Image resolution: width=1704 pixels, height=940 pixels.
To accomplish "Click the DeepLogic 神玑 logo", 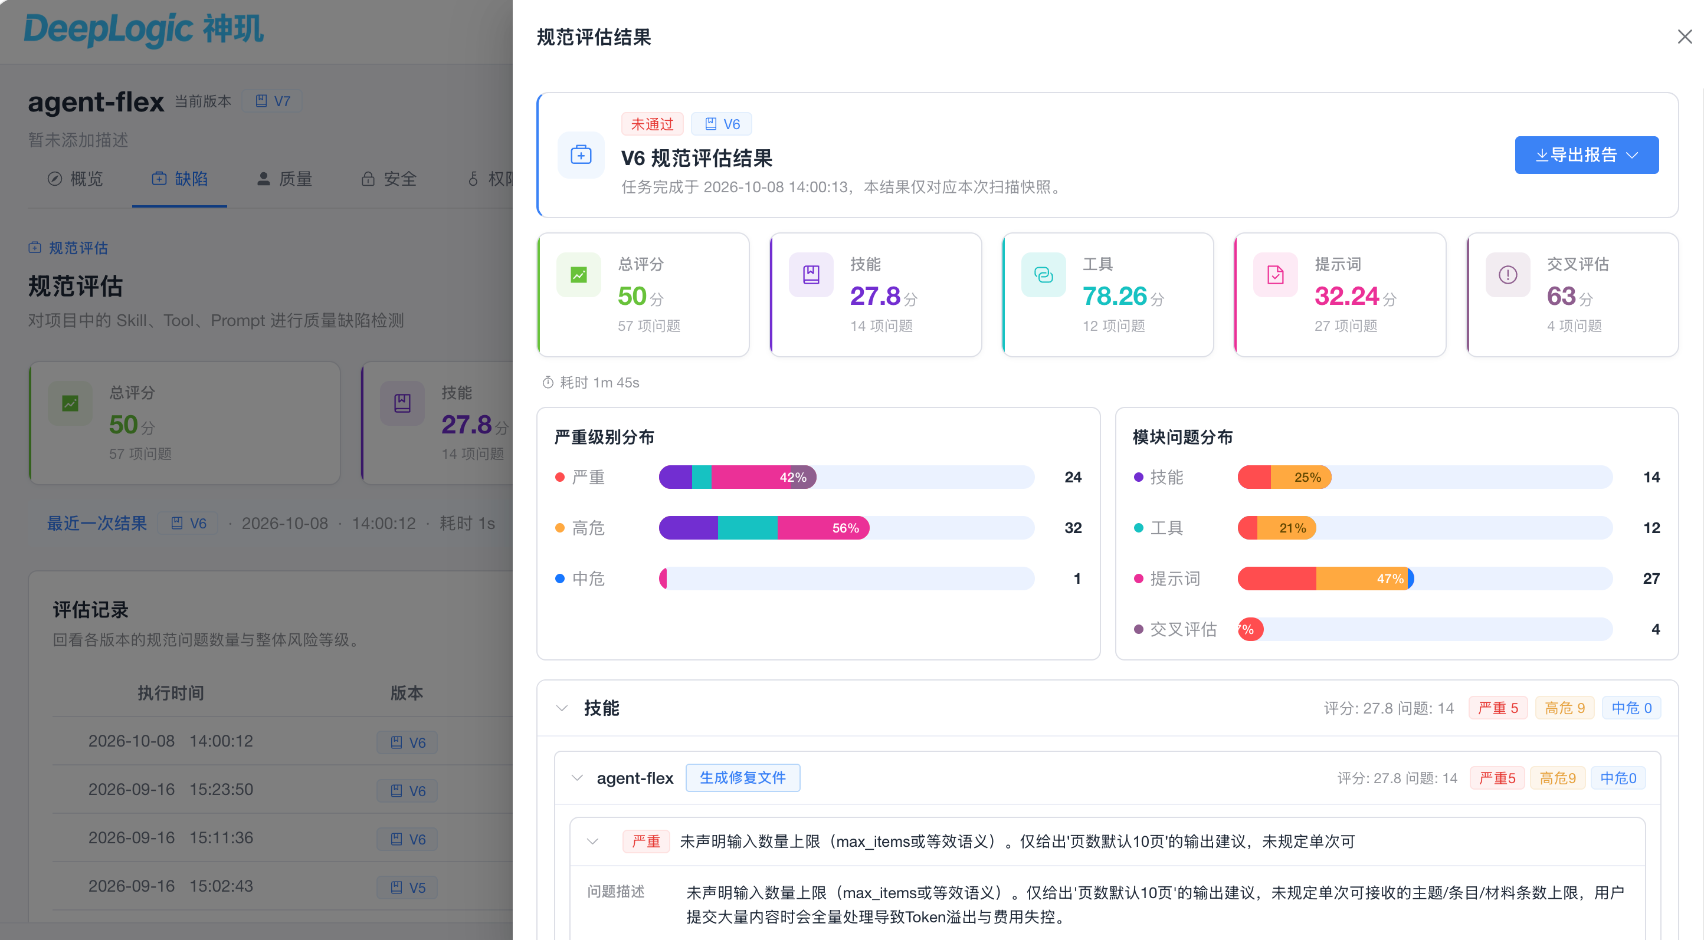I will pyautogui.click(x=143, y=29).
